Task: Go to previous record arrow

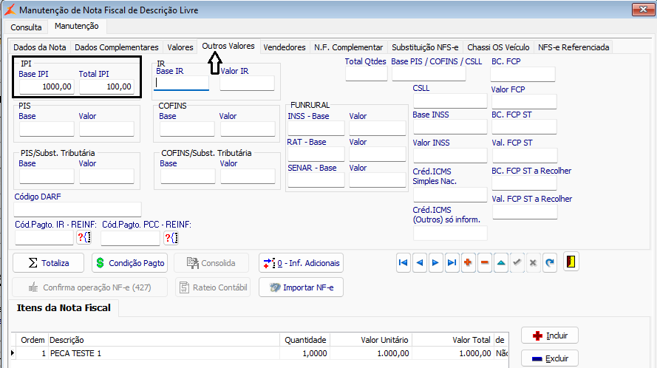Action: [x=420, y=263]
